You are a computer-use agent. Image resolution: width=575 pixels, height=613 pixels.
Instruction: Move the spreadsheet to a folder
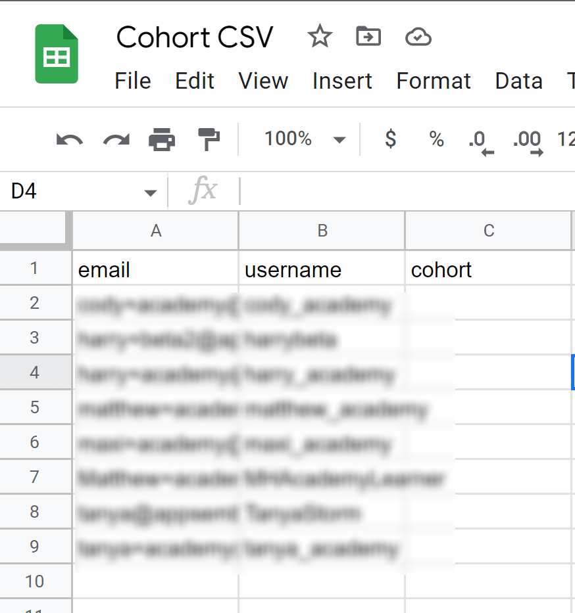point(368,37)
